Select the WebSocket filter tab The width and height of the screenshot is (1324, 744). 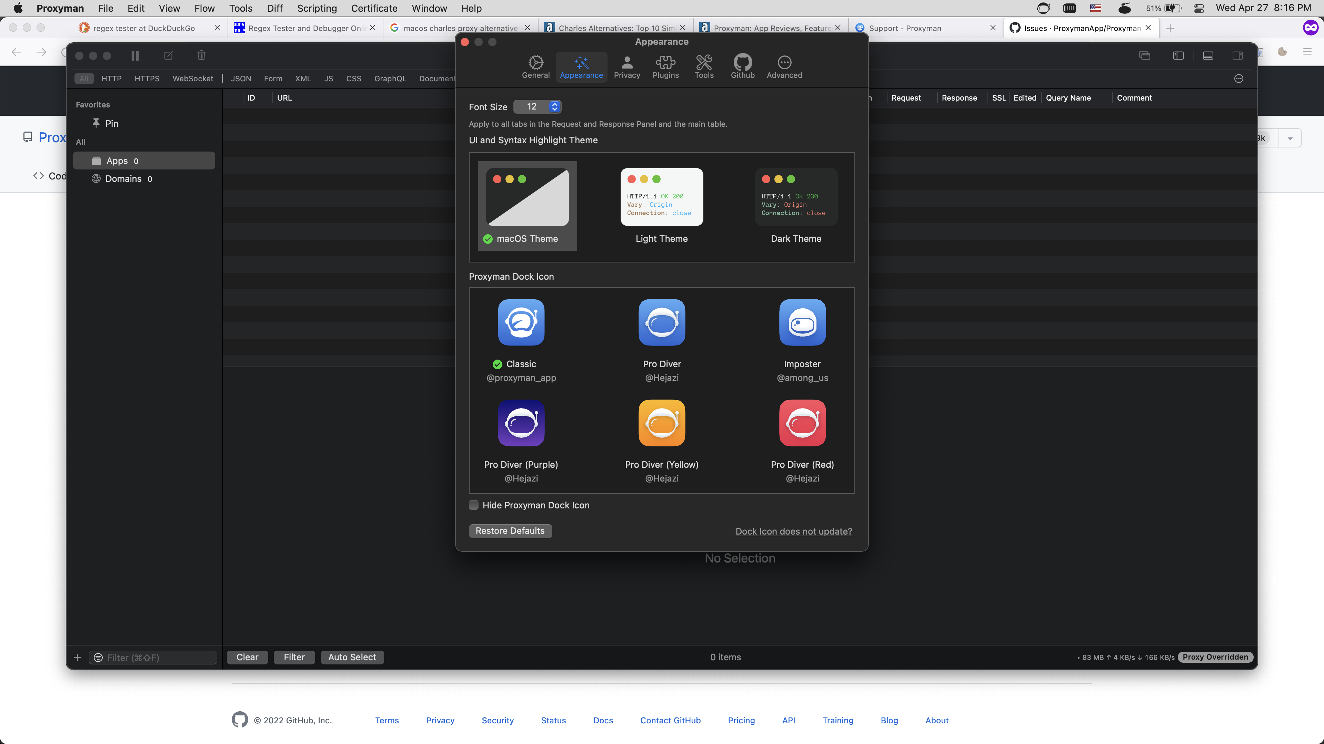[x=192, y=79]
